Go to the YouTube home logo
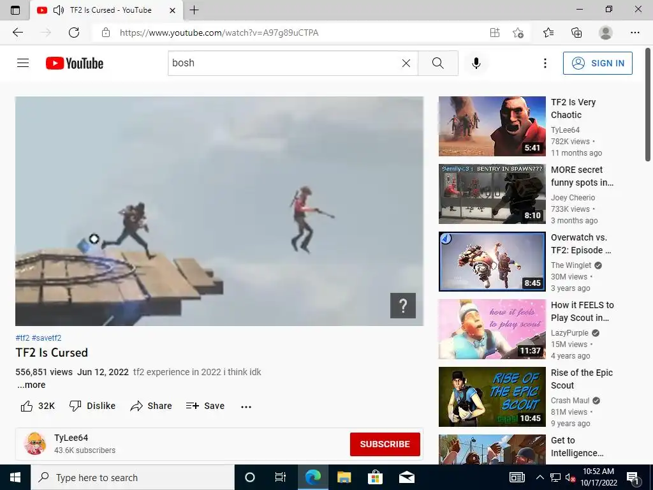The height and width of the screenshot is (490, 653). pos(75,63)
